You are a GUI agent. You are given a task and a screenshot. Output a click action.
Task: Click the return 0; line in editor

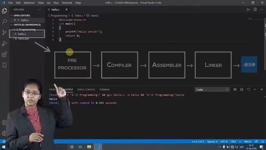click(x=73, y=36)
